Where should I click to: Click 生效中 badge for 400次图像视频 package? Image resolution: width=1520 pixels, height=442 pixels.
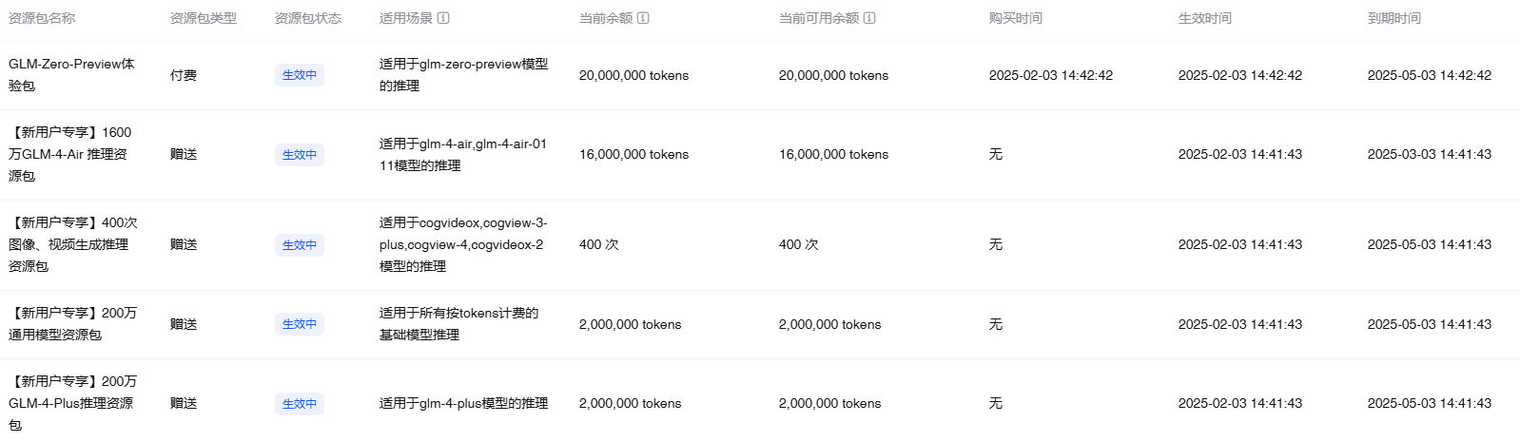(x=300, y=245)
